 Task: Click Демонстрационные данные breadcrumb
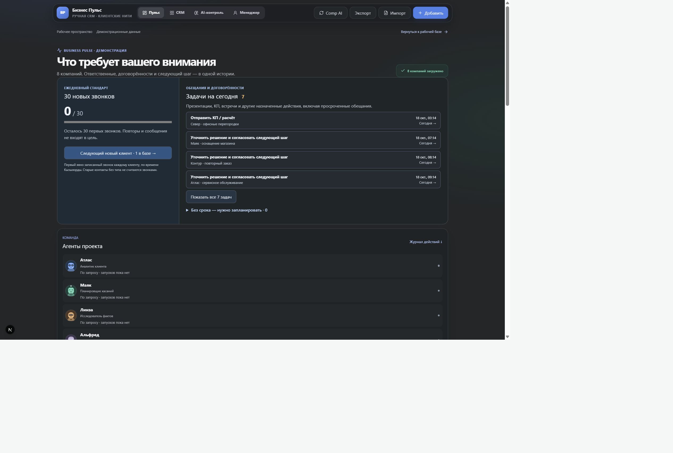[x=118, y=32]
